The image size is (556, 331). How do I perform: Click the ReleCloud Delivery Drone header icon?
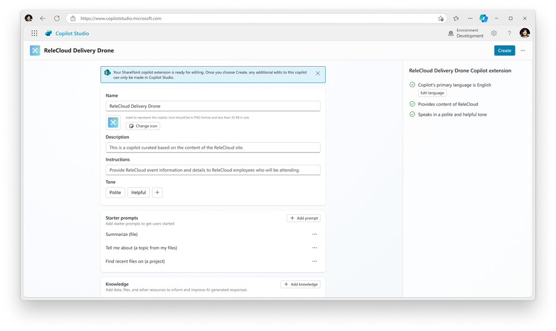click(x=35, y=50)
